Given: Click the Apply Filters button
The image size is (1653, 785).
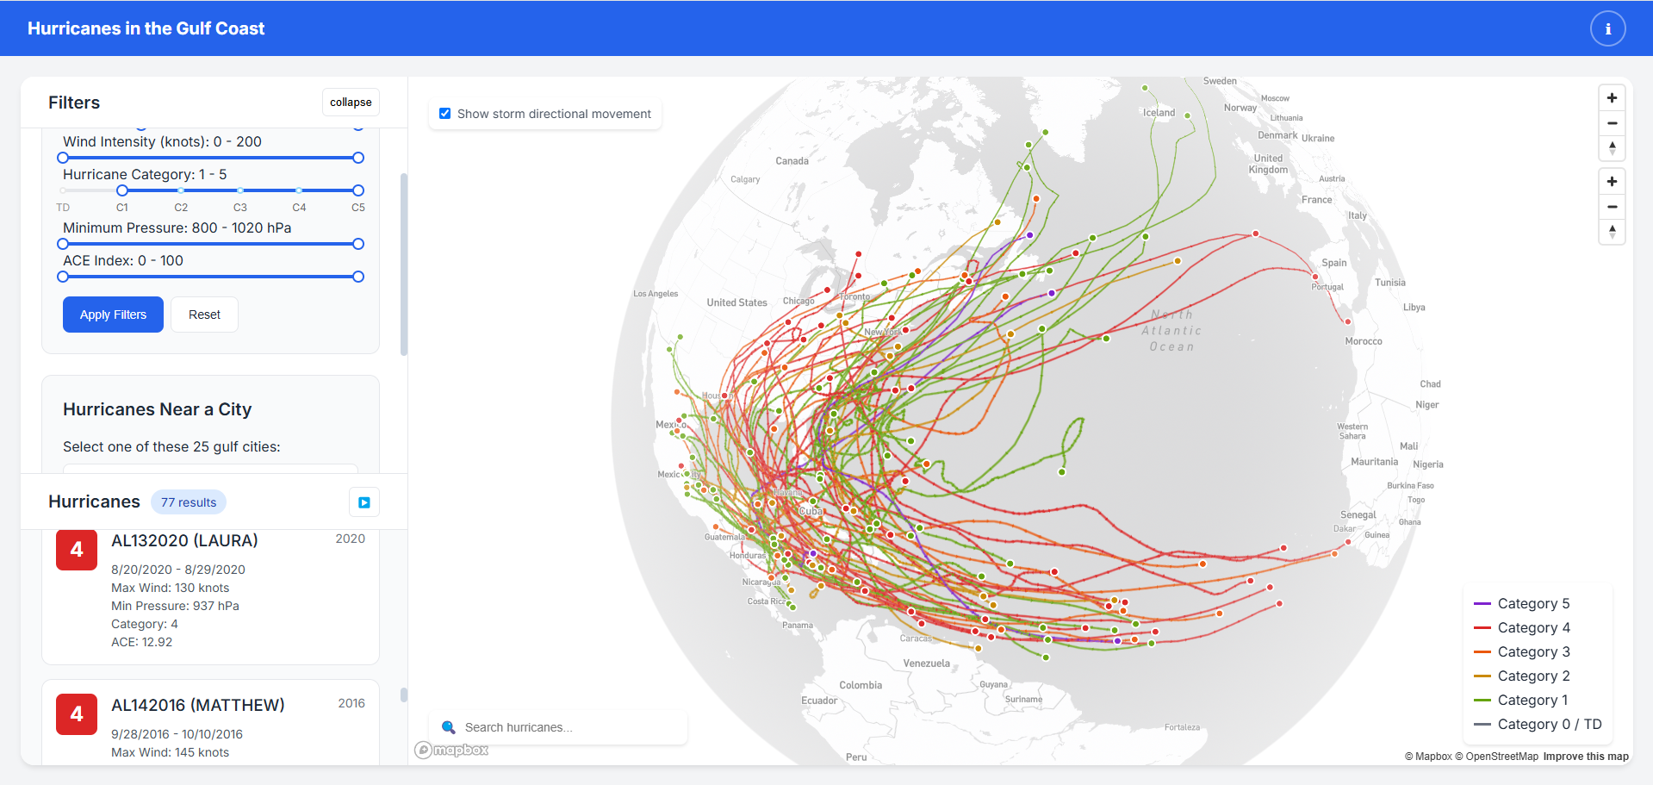Looking at the screenshot, I should pyautogui.click(x=112, y=314).
